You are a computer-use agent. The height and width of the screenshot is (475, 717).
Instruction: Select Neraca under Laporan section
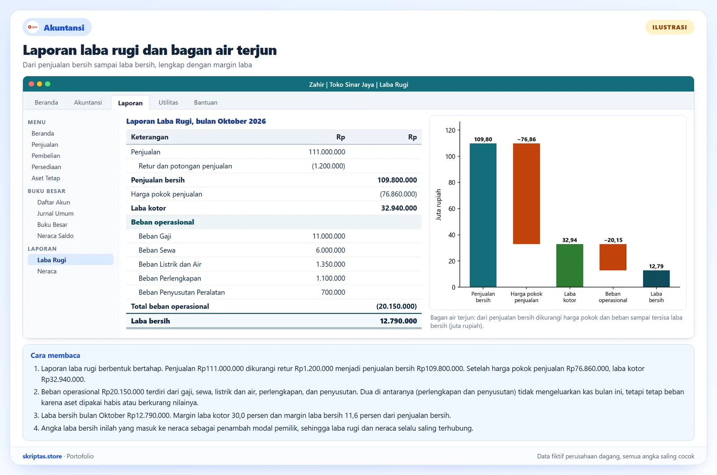pyautogui.click(x=47, y=271)
